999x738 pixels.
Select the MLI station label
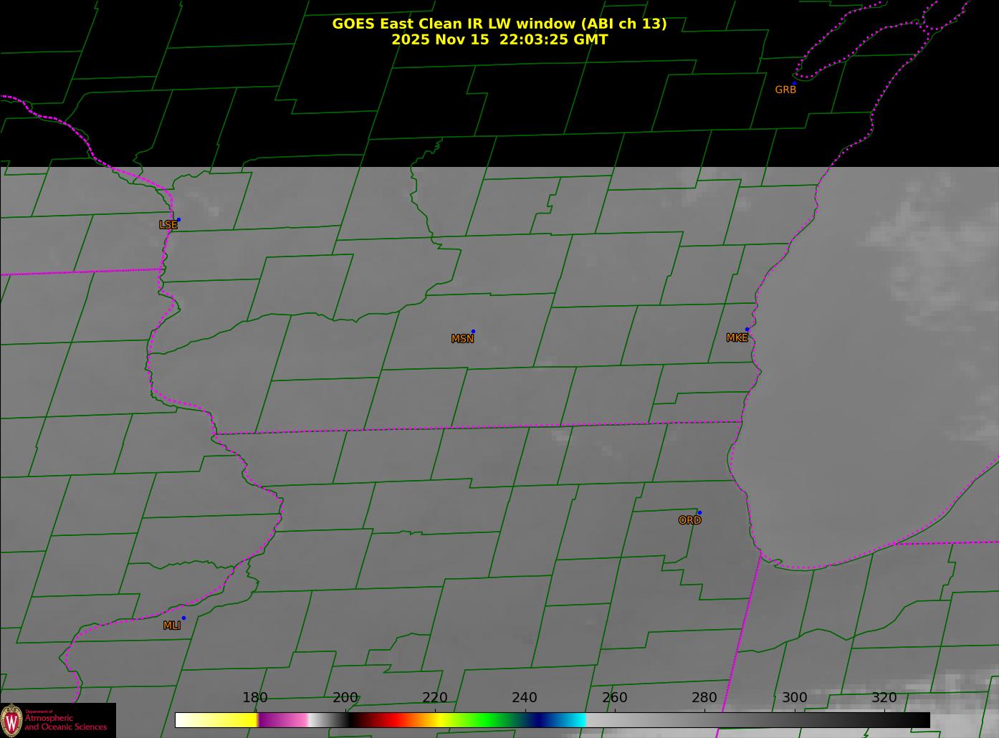click(172, 626)
